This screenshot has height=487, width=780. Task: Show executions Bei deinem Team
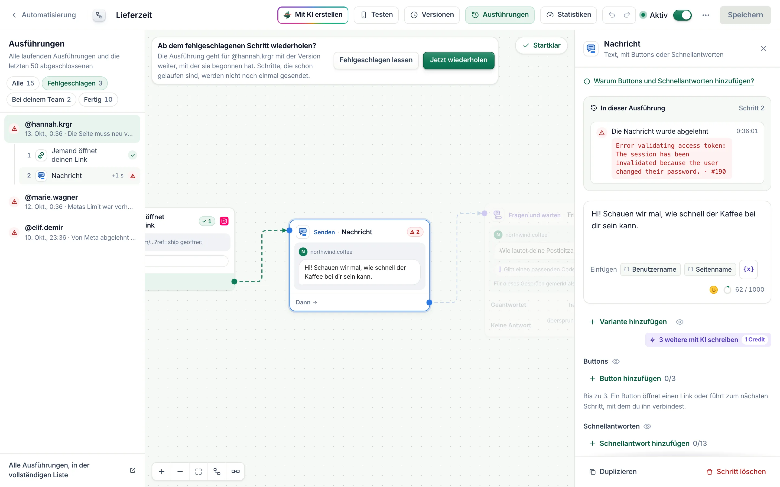[x=41, y=99]
